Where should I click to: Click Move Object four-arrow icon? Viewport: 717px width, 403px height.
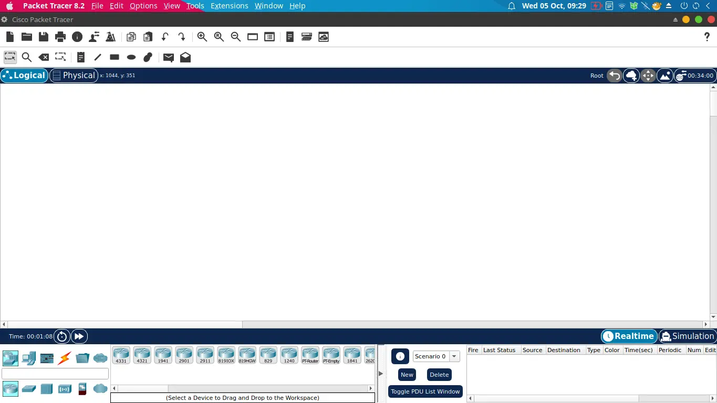click(648, 76)
